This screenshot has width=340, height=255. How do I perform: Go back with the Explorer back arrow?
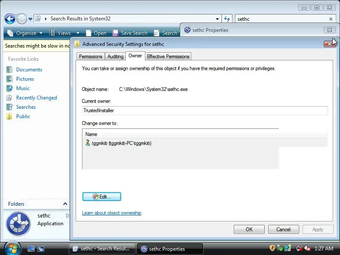click(10, 19)
